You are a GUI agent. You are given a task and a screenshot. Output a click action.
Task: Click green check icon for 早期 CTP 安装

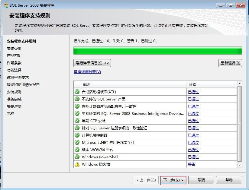click(x=77, y=121)
